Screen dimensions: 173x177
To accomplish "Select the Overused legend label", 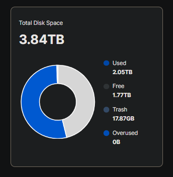I will [125, 133].
